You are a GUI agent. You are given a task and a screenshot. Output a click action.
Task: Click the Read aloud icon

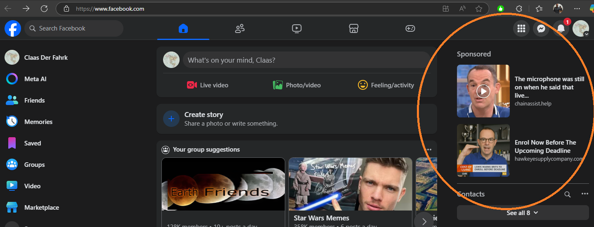point(462,9)
